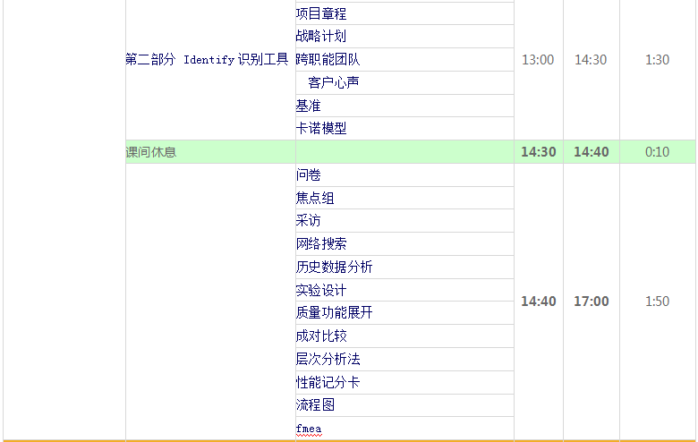Click the 1:50 duration cell
The width and height of the screenshot is (698, 442).
pyautogui.click(x=657, y=302)
